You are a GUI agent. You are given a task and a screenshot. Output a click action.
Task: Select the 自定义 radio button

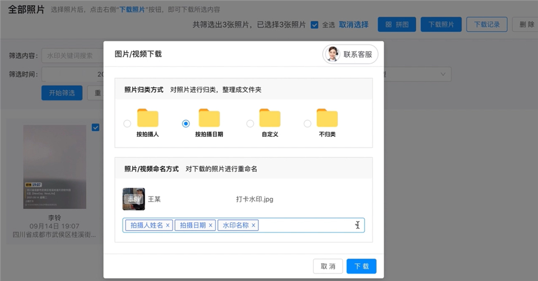coord(250,123)
